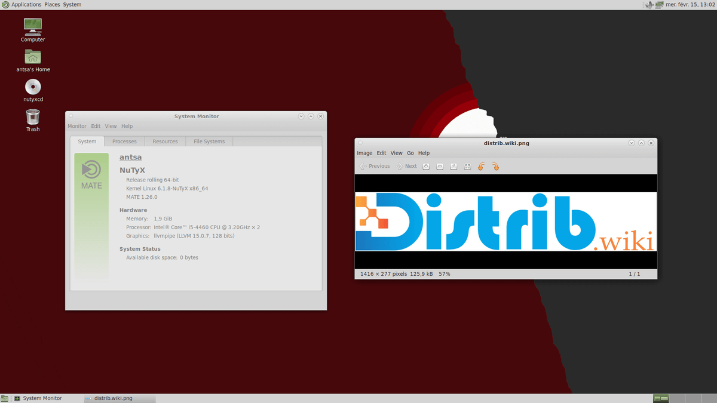Click the Distrib.wiki logo image
The height and width of the screenshot is (403, 717).
coord(505,222)
